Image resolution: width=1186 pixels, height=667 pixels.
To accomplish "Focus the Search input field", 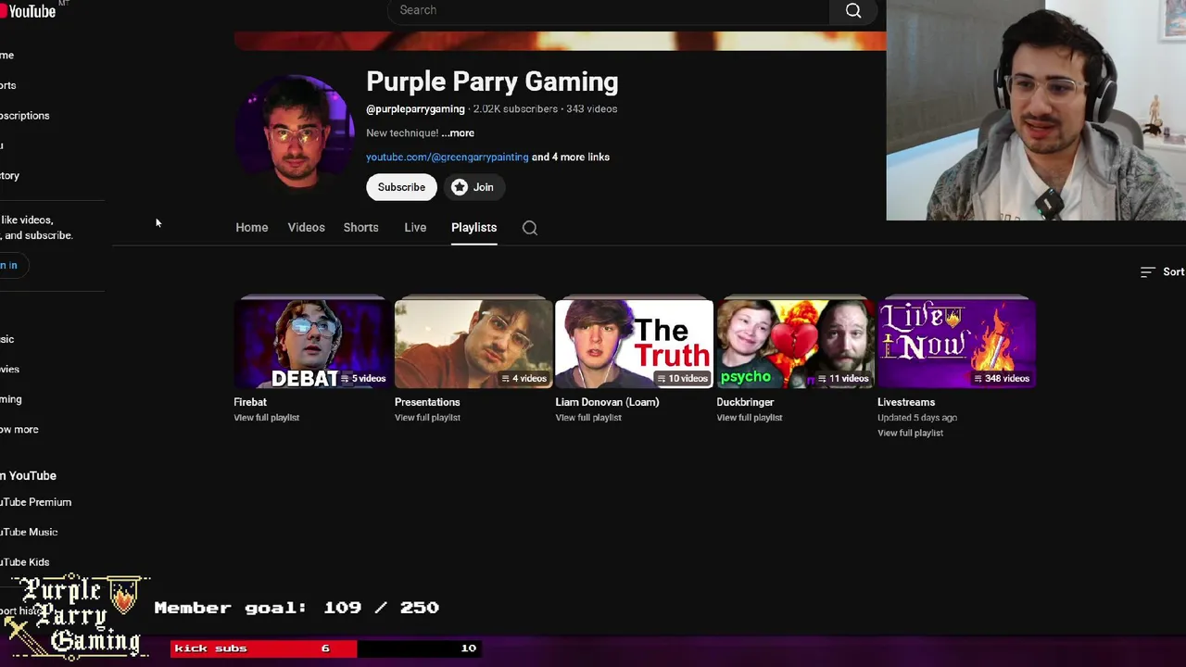I will point(609,10).
